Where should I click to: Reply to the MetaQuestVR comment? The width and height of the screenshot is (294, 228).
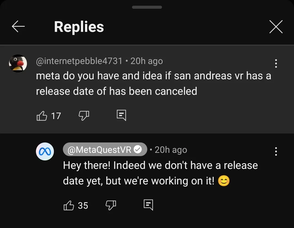(148, 205)
